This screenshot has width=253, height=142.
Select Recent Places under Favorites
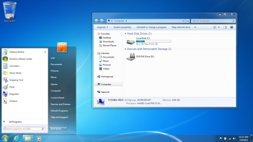point(108,45)
